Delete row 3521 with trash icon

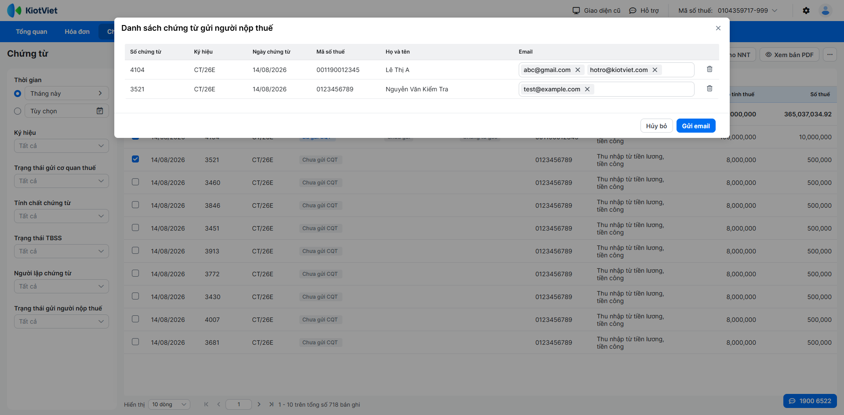point(709,88)
